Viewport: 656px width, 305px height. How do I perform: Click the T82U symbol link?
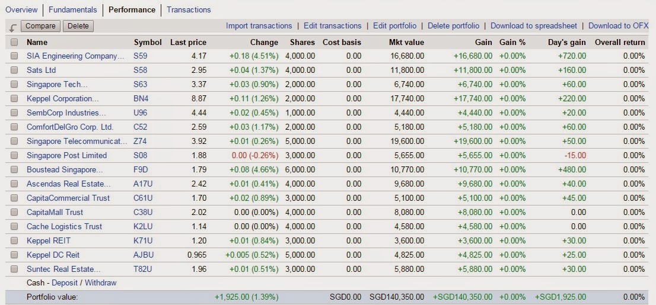point(143,269)
